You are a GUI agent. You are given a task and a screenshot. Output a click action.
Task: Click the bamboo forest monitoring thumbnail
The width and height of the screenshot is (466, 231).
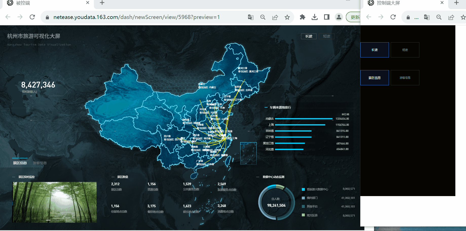point(54,202)
